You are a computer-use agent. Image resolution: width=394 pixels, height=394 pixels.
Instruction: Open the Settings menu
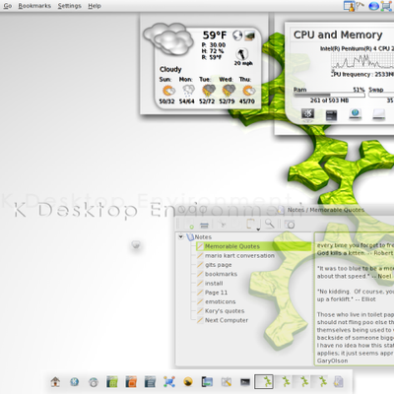[x=69, y=6]
